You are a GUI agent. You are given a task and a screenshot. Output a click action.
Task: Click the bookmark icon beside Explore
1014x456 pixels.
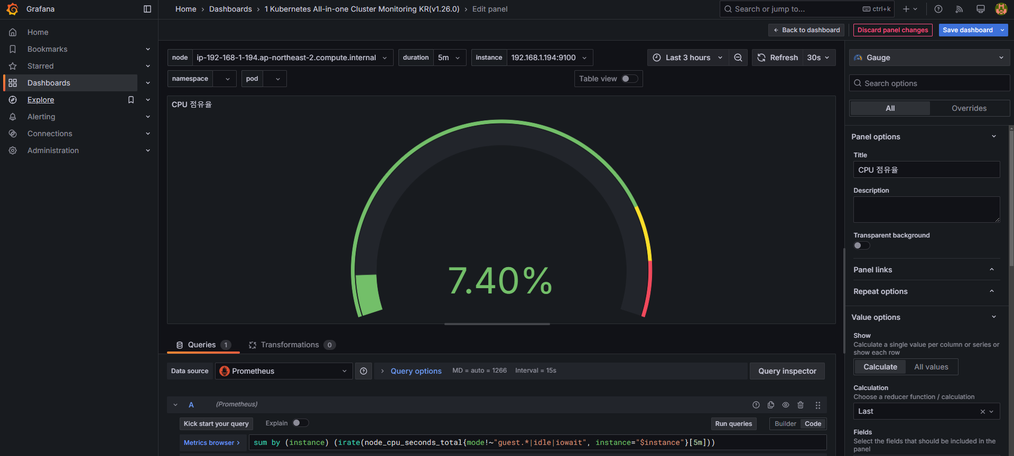(x=131, y=100)
